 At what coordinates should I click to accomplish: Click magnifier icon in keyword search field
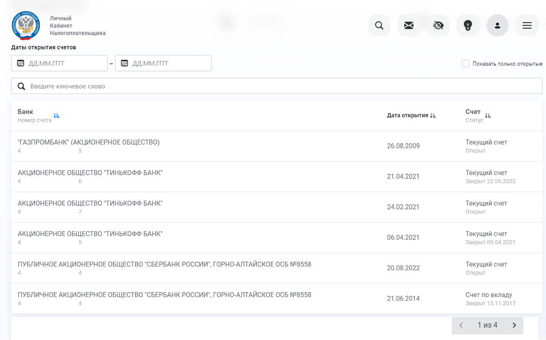coord(21,86)
